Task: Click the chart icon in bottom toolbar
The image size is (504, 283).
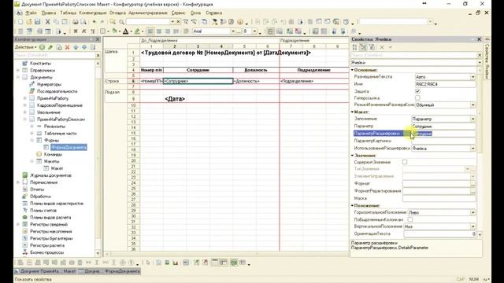Action: [175, 263]
